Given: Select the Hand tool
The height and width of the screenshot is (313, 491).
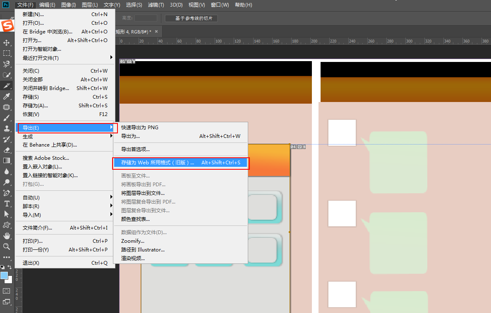Looking at the screenshot, I should tap(7, 236).
